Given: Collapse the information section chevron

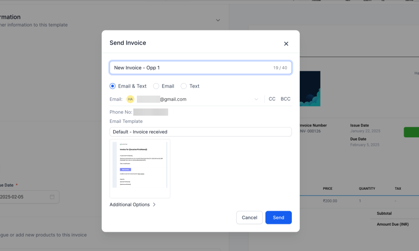Looking at the screenshot, I should click(218, 20).
